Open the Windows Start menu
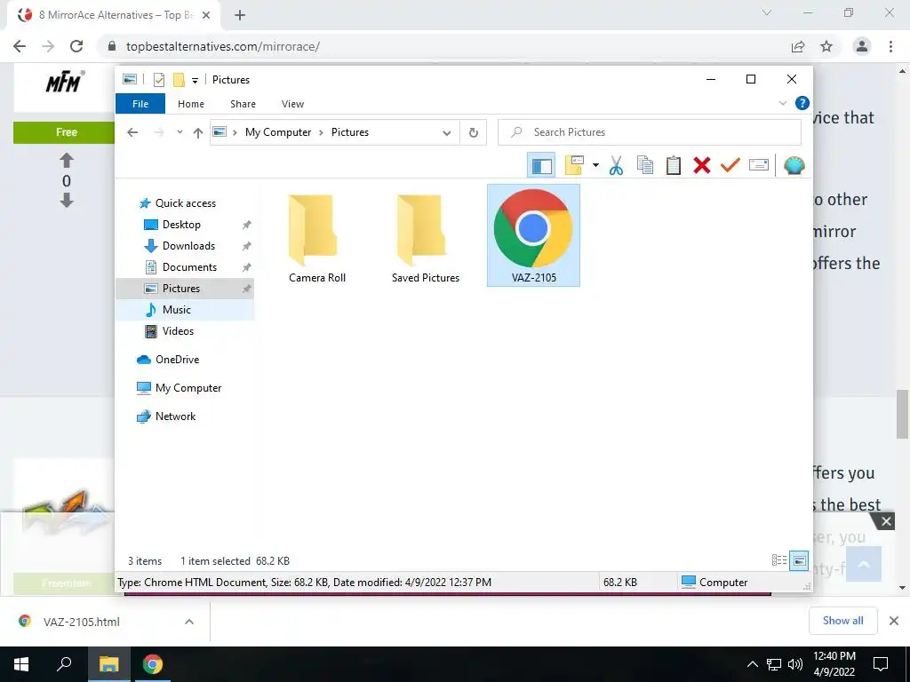The image size is (910, 682). [21, 664]
